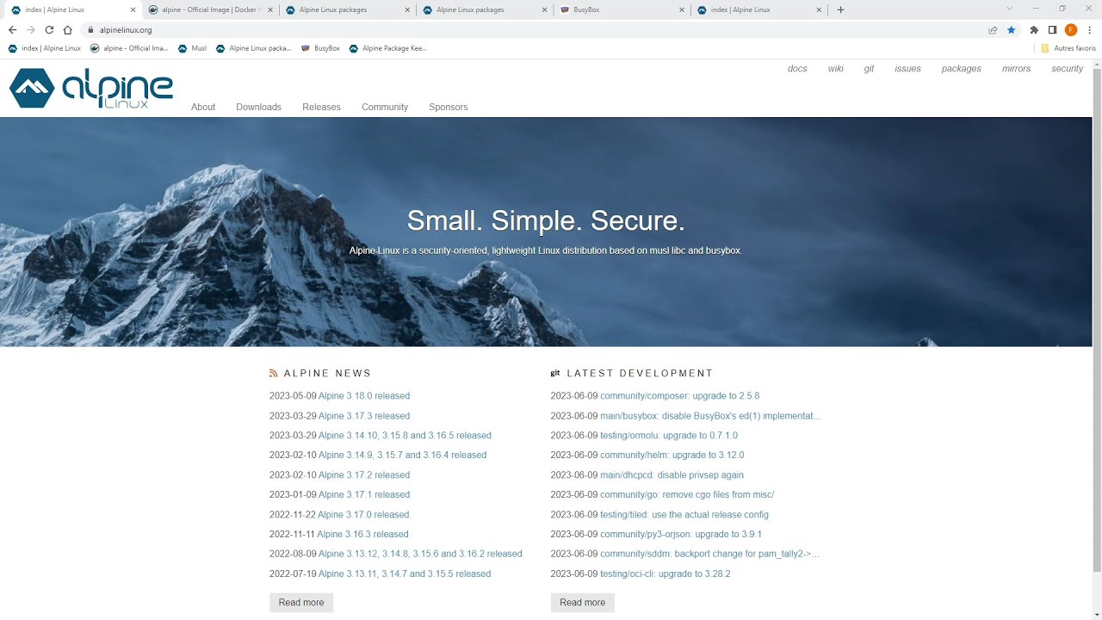Open the Alpine Package Kee... bookmark
The height and width of the screenshot is (620, 1102).
click(x=388, y=48)
